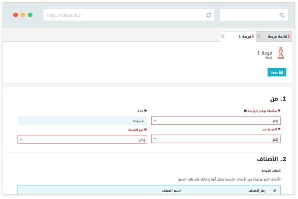298x199 pixels.
Task: Click the رمز الصنف column header
Action: click(x=257, y=191)
